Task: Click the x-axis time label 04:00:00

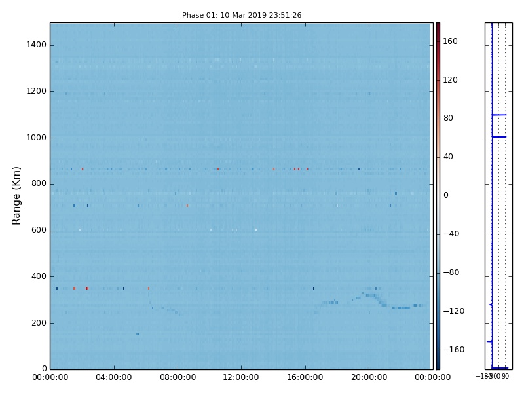Action: (x=114, y=377)
